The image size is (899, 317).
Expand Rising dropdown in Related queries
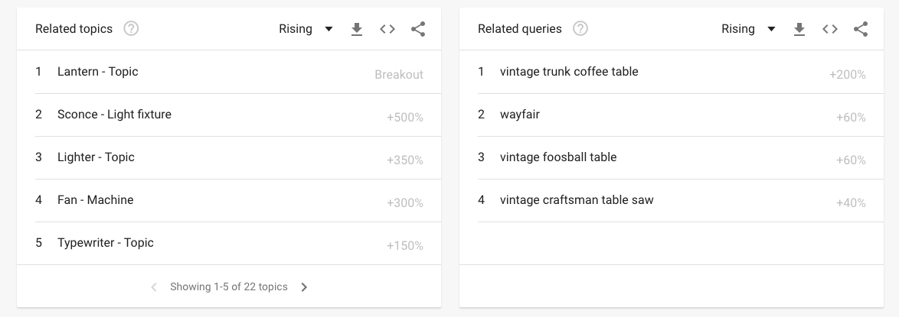tap(748, 29)
